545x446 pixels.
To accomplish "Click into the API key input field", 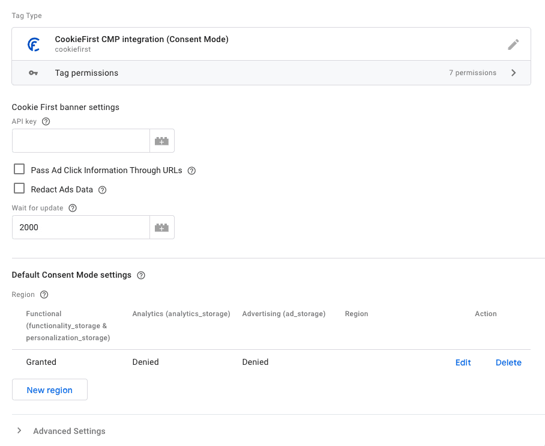I will [x=81, y=141].
